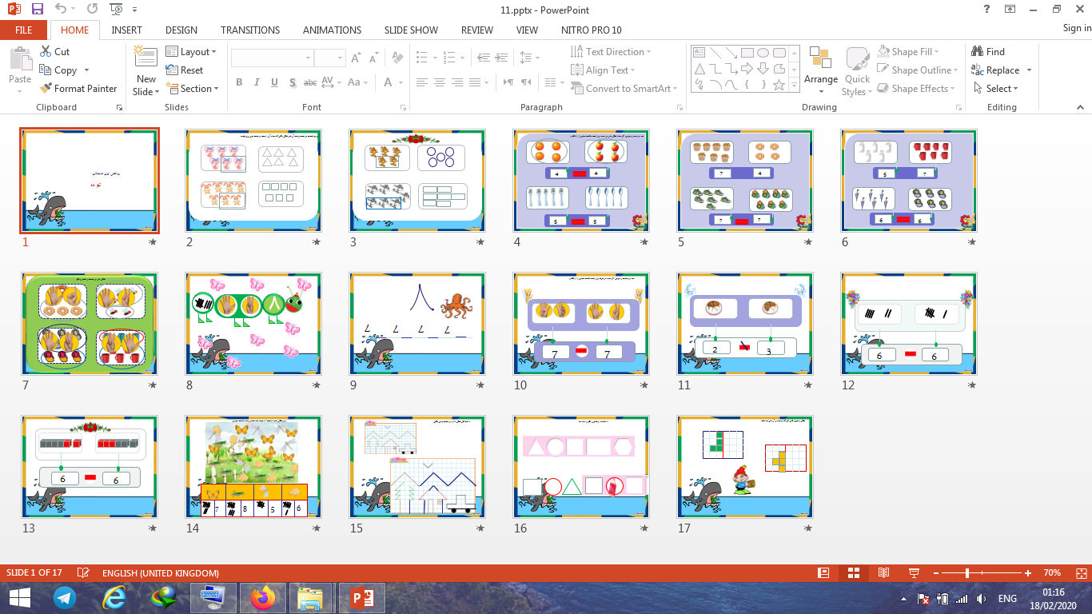
Task: Select slide 14 thumbnail with butterflies
Action: pos(253,467)
